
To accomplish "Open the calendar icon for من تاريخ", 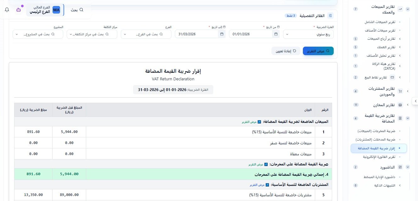I will 276,34.
